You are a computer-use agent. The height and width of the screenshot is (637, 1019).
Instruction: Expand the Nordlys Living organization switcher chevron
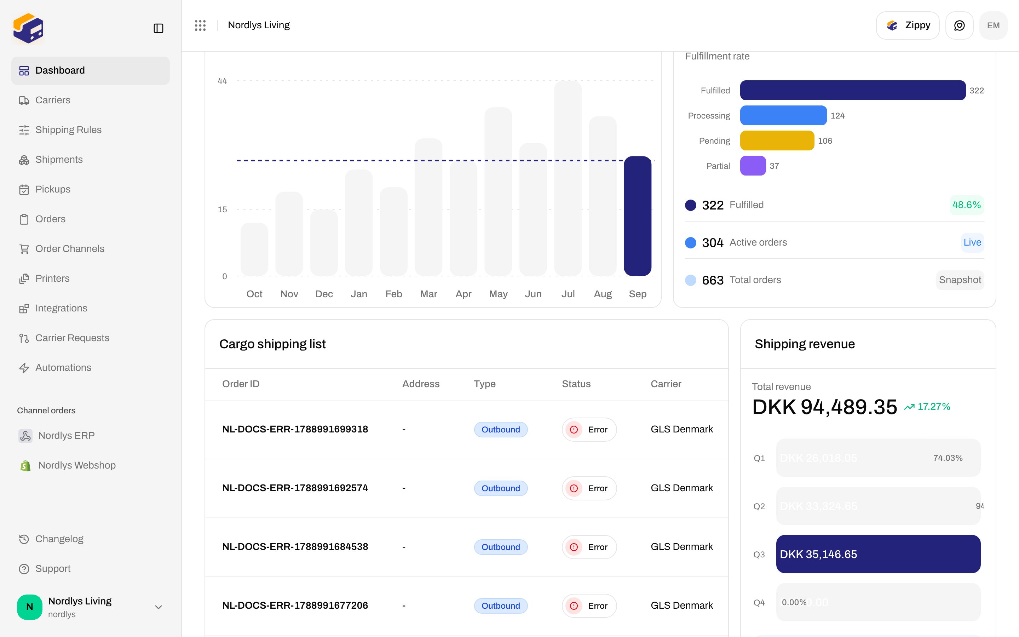coord(158,607)
